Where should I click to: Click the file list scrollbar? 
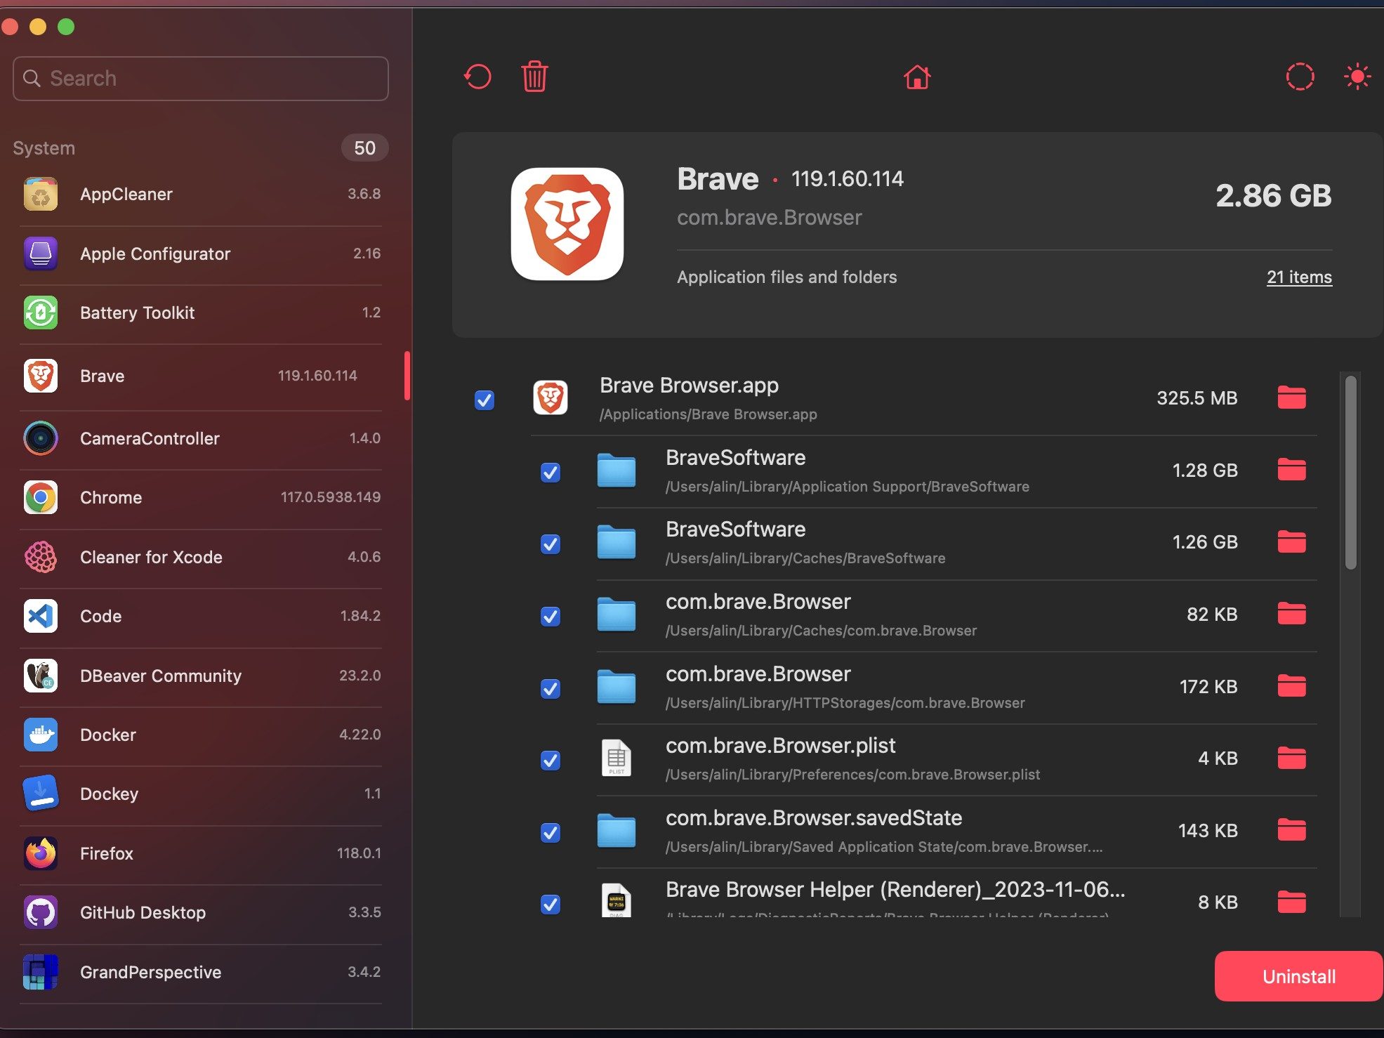1350,472
